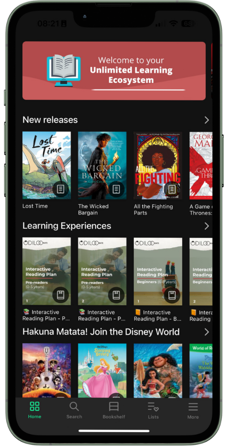
Task: Tap ebook format badge on Lost Time cover
Action: [60, 189]
